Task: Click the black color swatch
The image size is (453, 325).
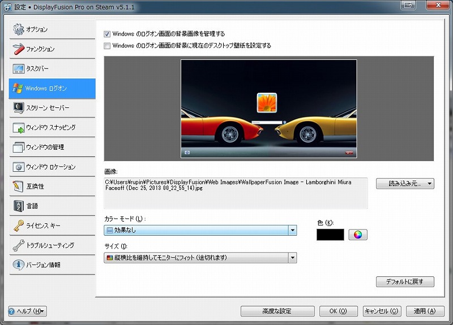Action: [330, 235]
